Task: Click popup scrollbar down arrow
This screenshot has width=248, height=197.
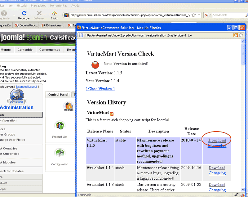Action: click(243, 190)
